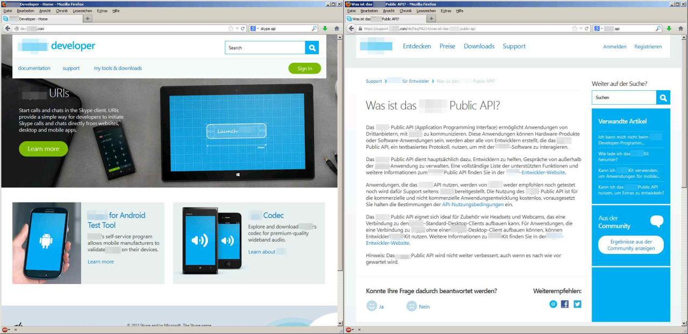Viewport: 688px width, 334px height.
Task: Open downloads arrow in the right Firefox window
Action: (669, 28)
